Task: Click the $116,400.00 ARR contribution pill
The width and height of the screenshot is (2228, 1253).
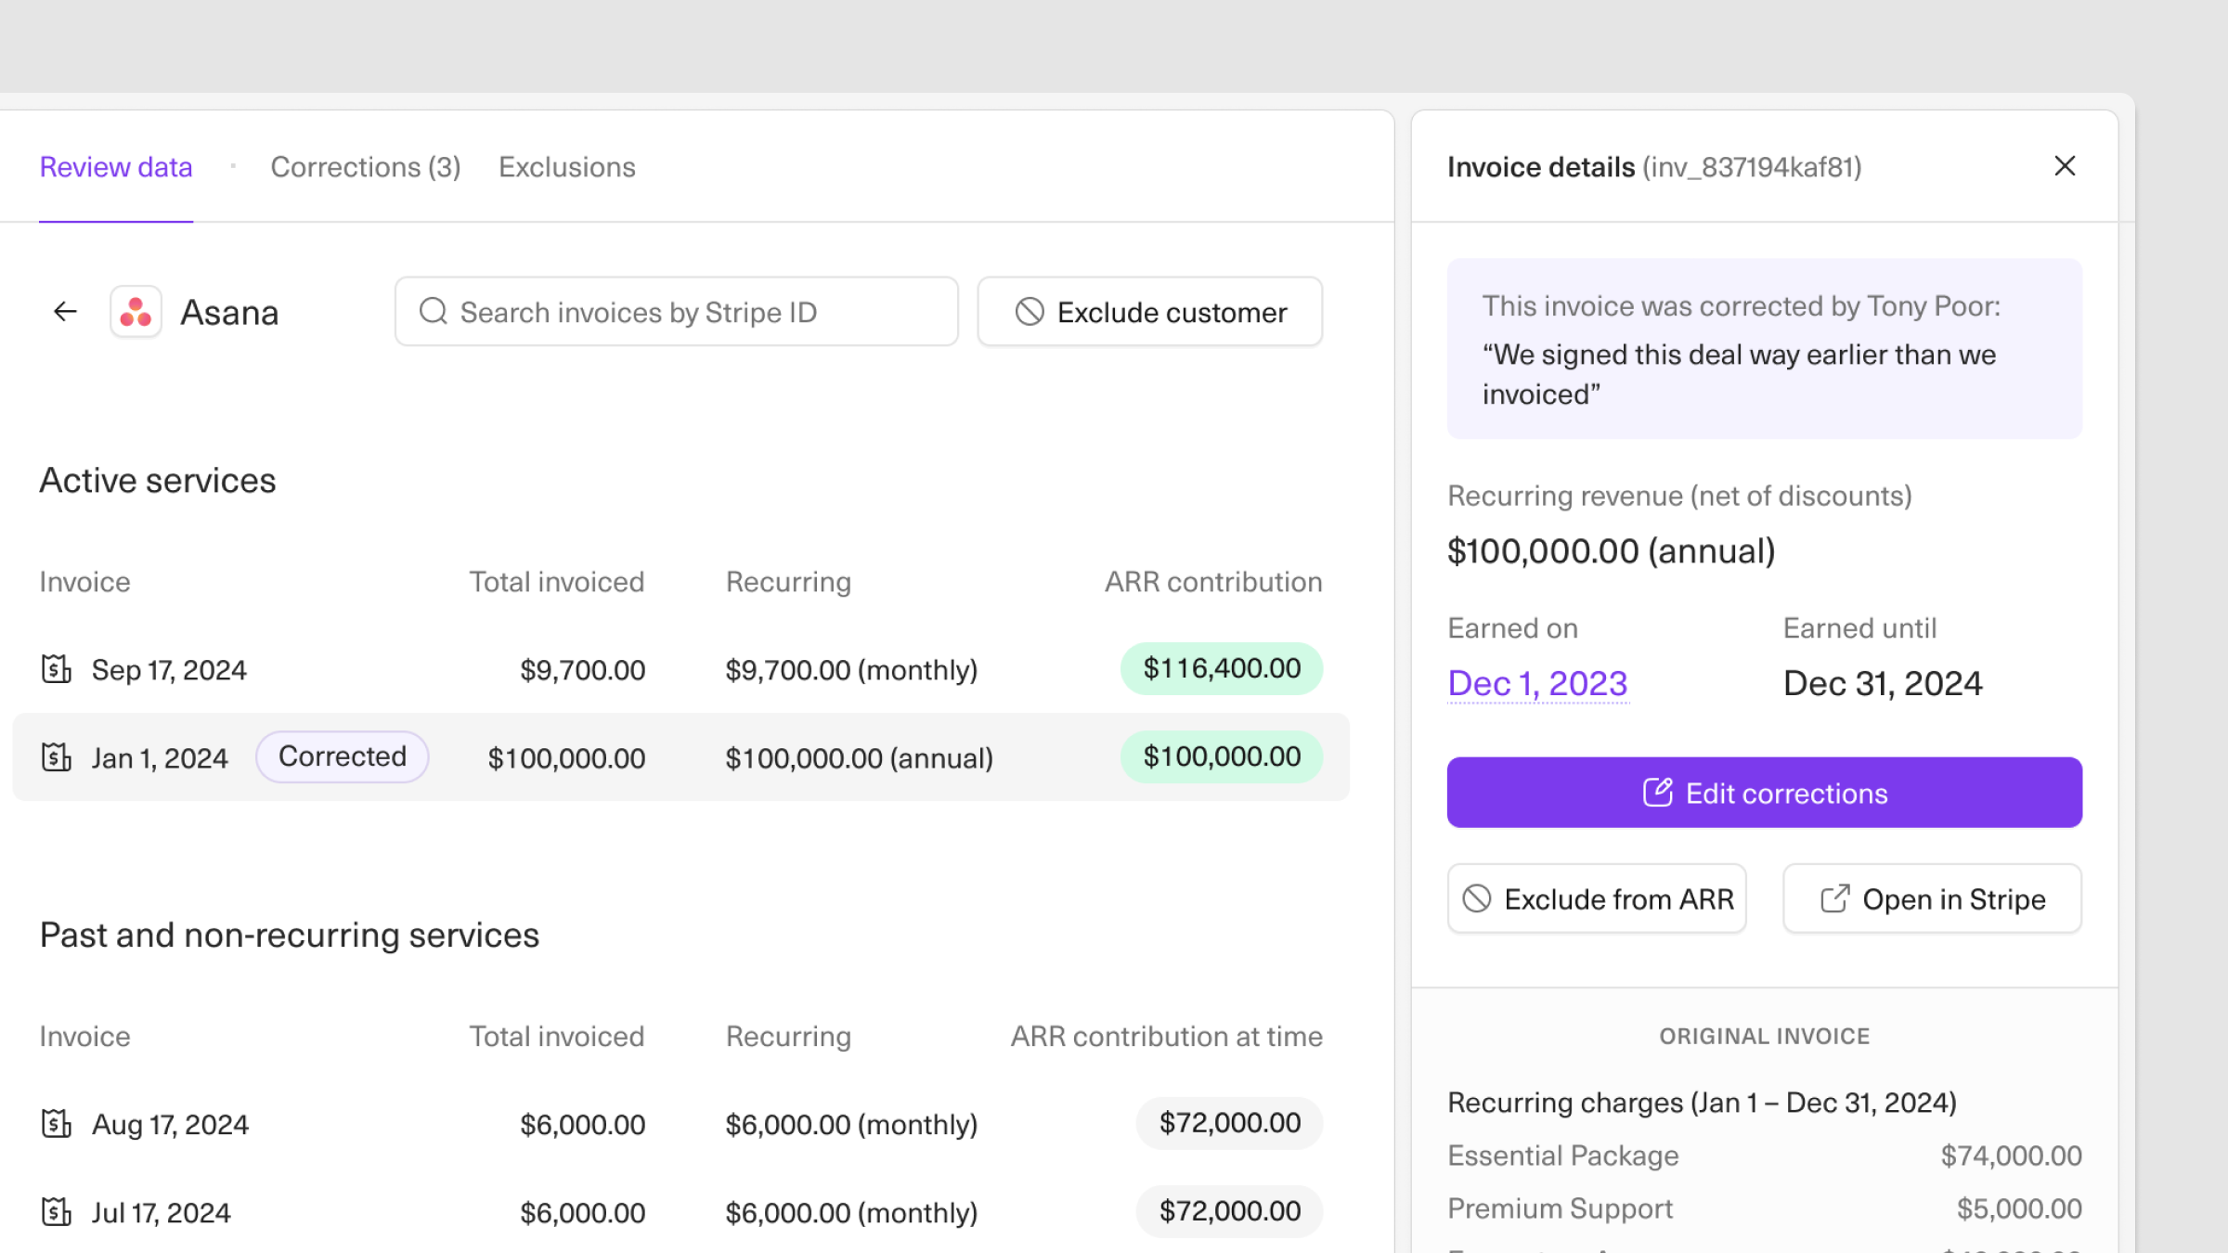Action: 1221,668
